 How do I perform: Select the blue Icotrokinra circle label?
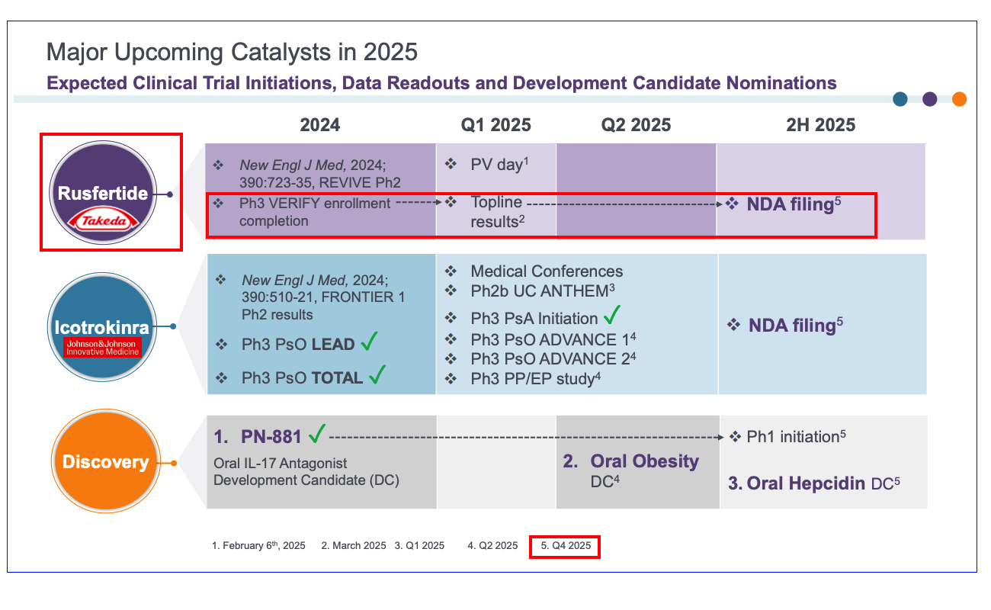[x=102, y=328]
